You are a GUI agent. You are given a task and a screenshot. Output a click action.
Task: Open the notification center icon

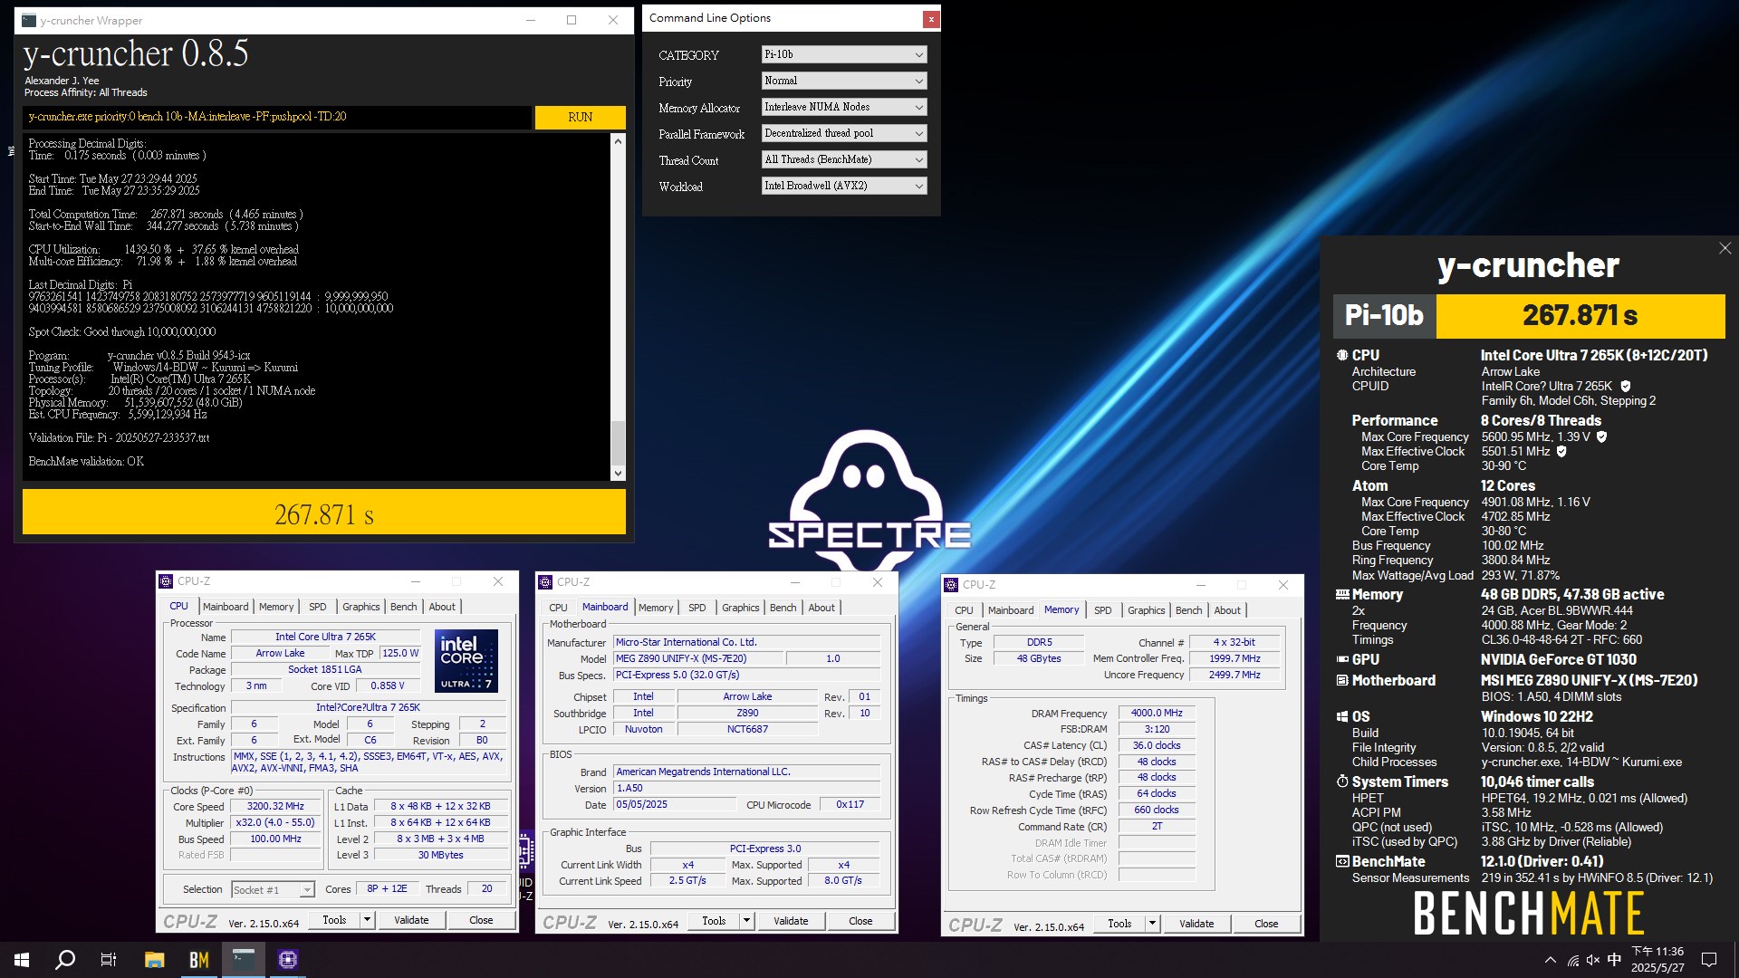pyautogui.click(x=1709, y=960)
